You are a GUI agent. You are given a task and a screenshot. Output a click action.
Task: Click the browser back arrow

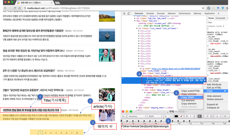click(x=5, y=8)
